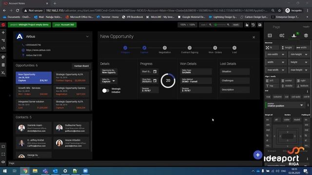The height and width of the screenshot is (175, 312).
Task: Click the X variables icon in left sidebar
Action: 3,73
